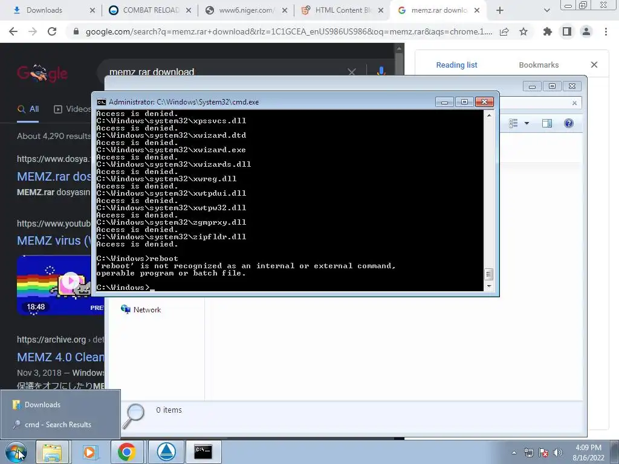Start Google voice search microphone

coord(381,71)
